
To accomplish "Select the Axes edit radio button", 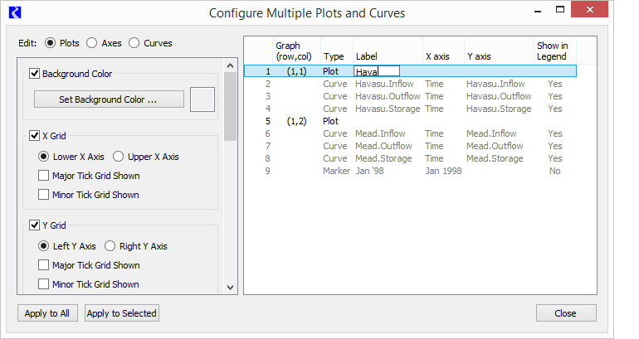I will click(91, 43).
